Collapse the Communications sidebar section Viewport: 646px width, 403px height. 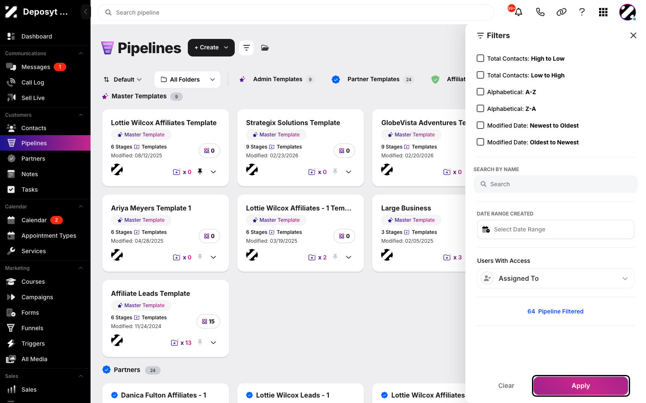(81, 54)
